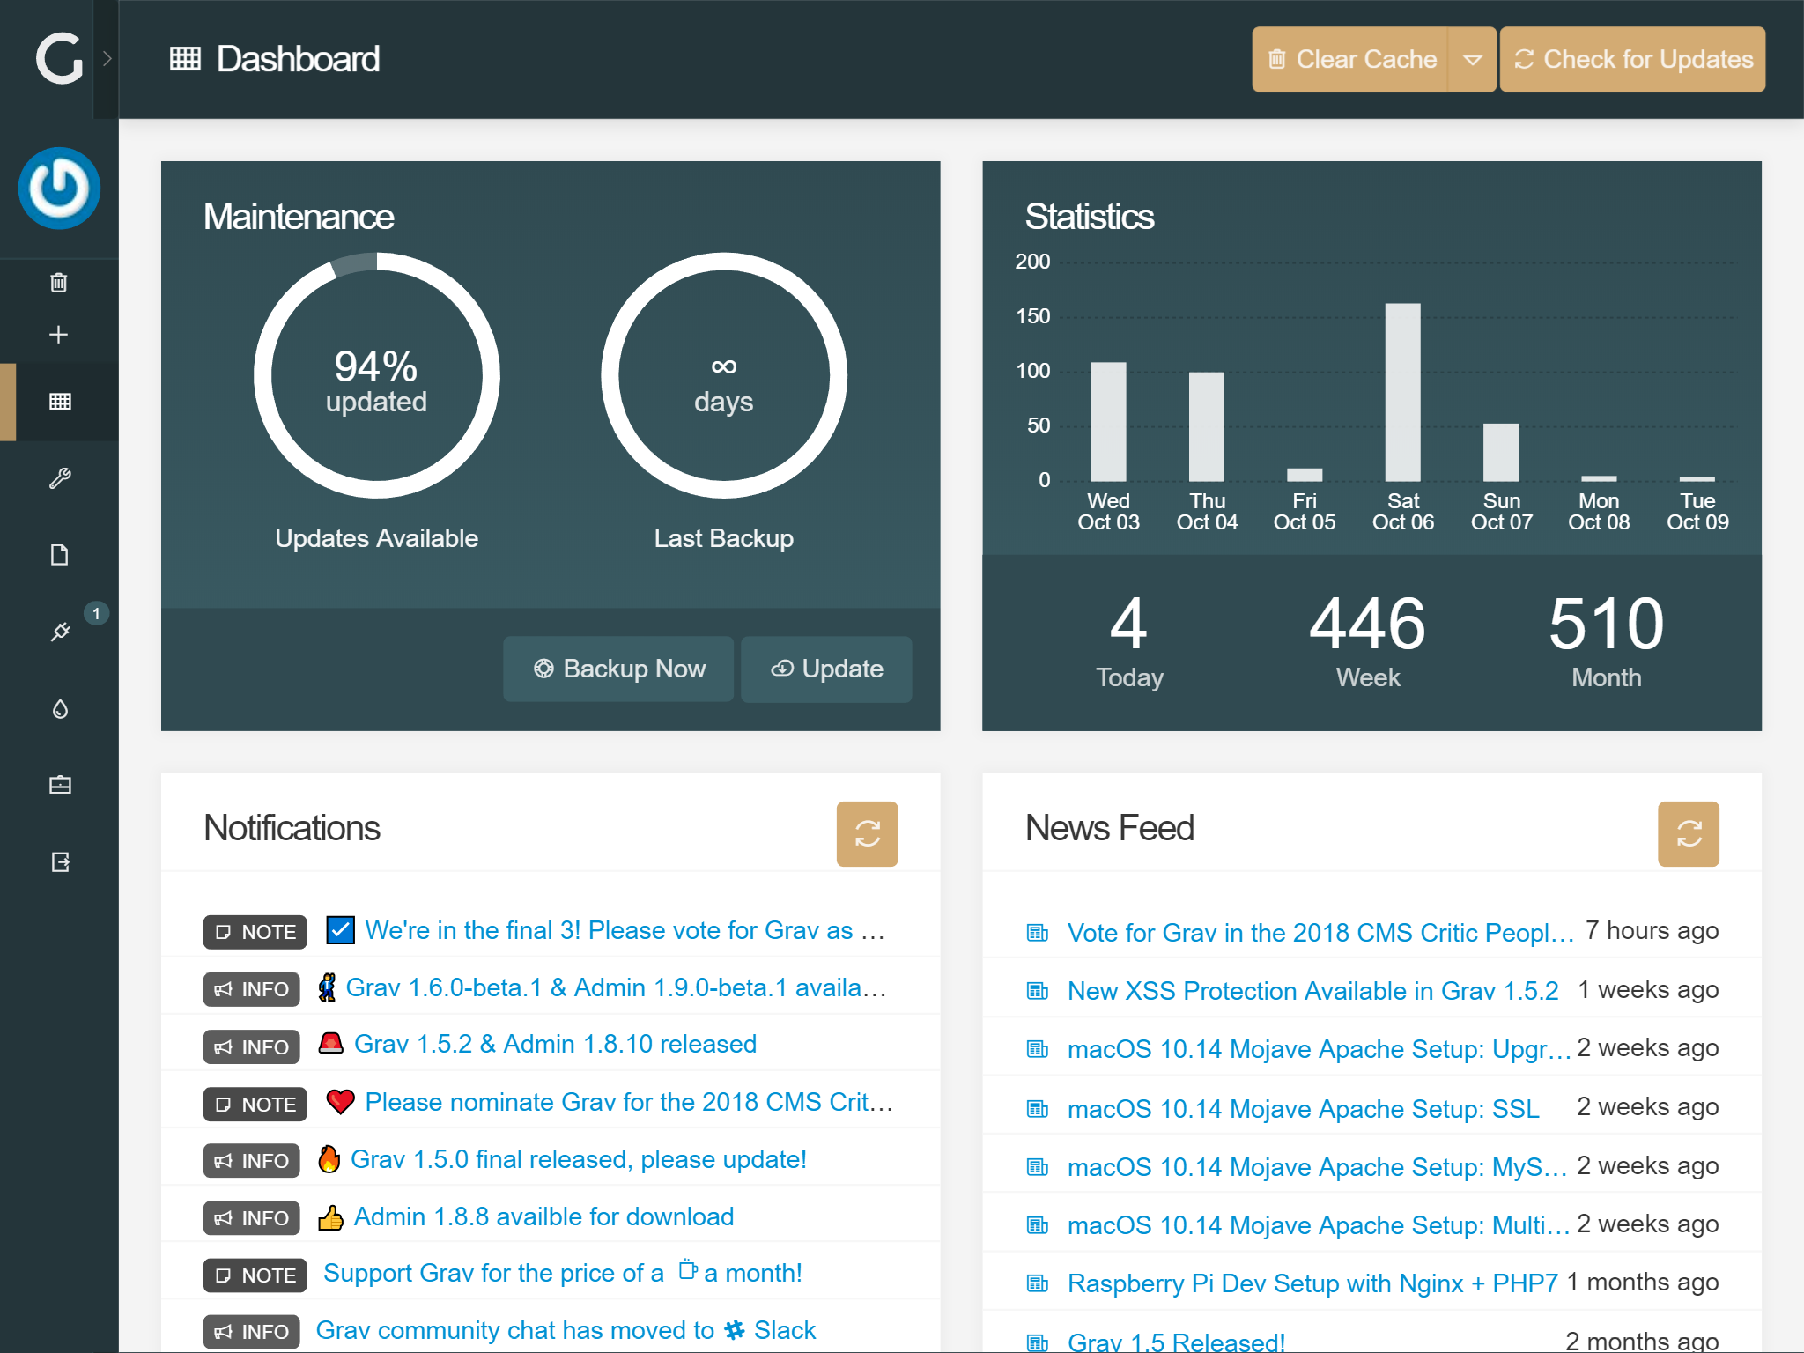Image resolution: width=1804 pixels, height=1353 pixels.
Task: Open Pages via document icon
Action: [x=60, y=555]
